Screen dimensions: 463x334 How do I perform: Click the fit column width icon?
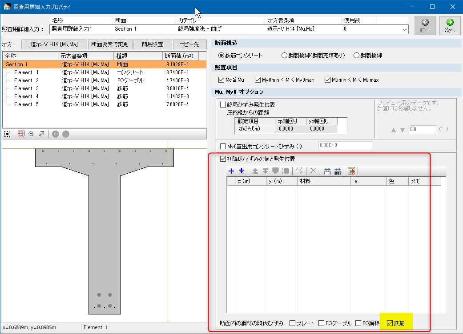click(x=327, y=171)
